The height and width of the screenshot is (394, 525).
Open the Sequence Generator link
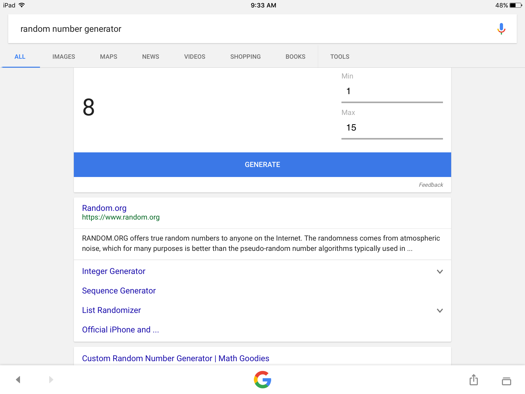point(119,291)
